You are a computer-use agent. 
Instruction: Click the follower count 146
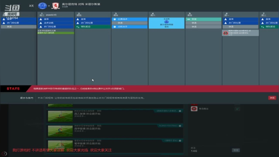click(x=194, y=151)
